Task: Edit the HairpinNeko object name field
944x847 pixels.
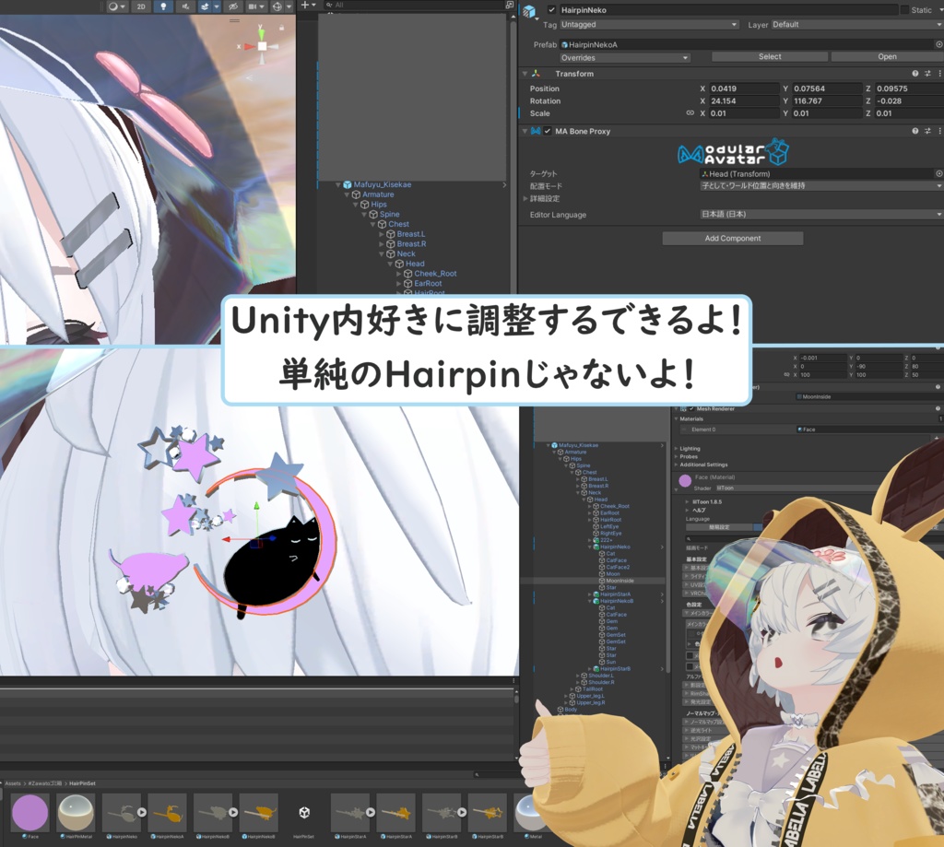Action: pos(727,9)
